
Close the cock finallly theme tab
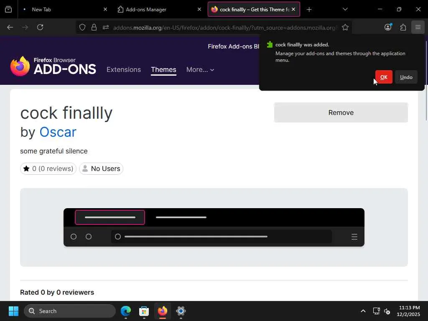tap(293, 9)
